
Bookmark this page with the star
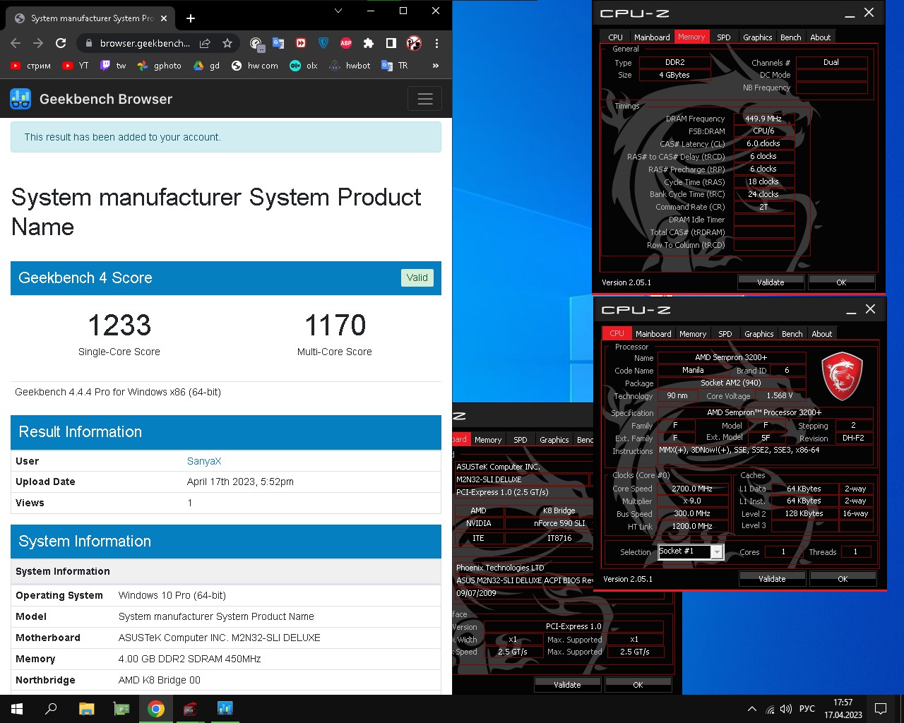[x=227, y=43]
